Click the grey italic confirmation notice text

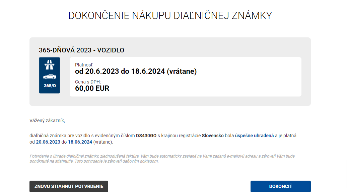162,159
